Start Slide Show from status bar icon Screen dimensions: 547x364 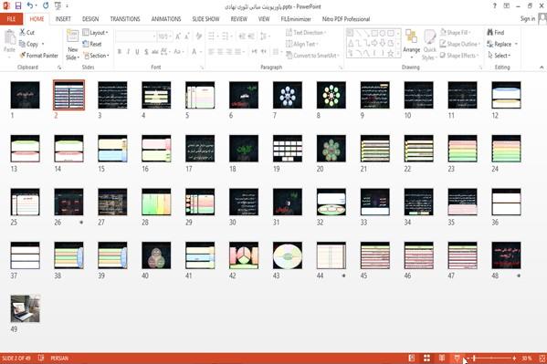tap(457, 359)
